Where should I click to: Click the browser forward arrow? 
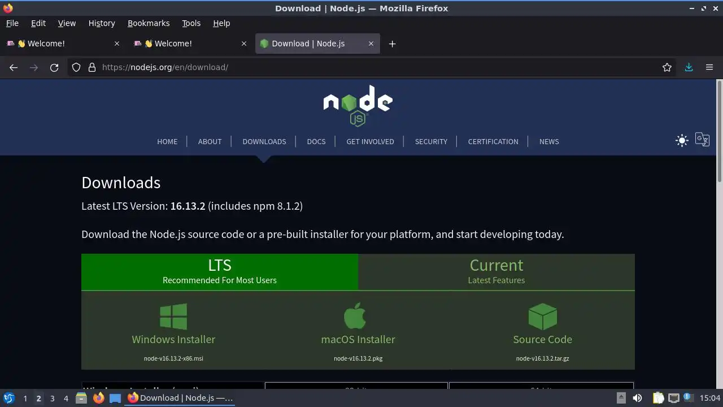click(x=34, y=67)
